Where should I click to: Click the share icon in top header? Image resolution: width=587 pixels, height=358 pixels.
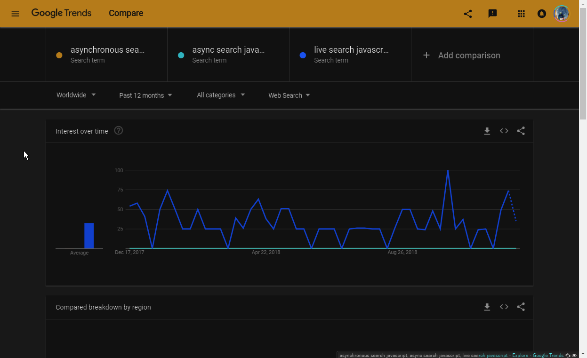click(x=467, y=14)
